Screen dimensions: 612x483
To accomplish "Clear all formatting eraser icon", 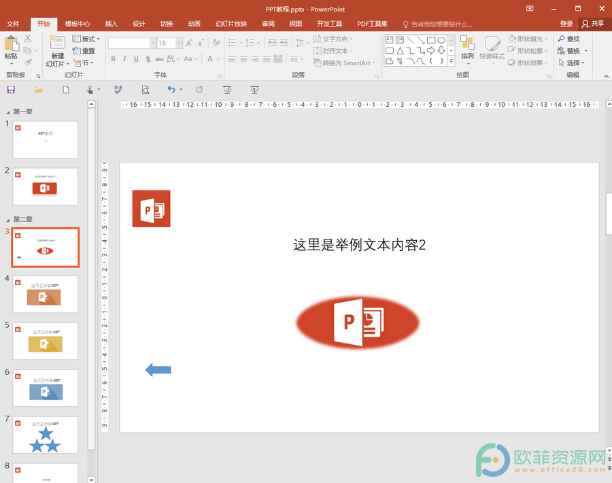I will 216,43.
